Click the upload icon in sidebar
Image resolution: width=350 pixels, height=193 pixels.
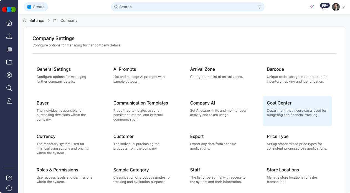click(9, 36)
